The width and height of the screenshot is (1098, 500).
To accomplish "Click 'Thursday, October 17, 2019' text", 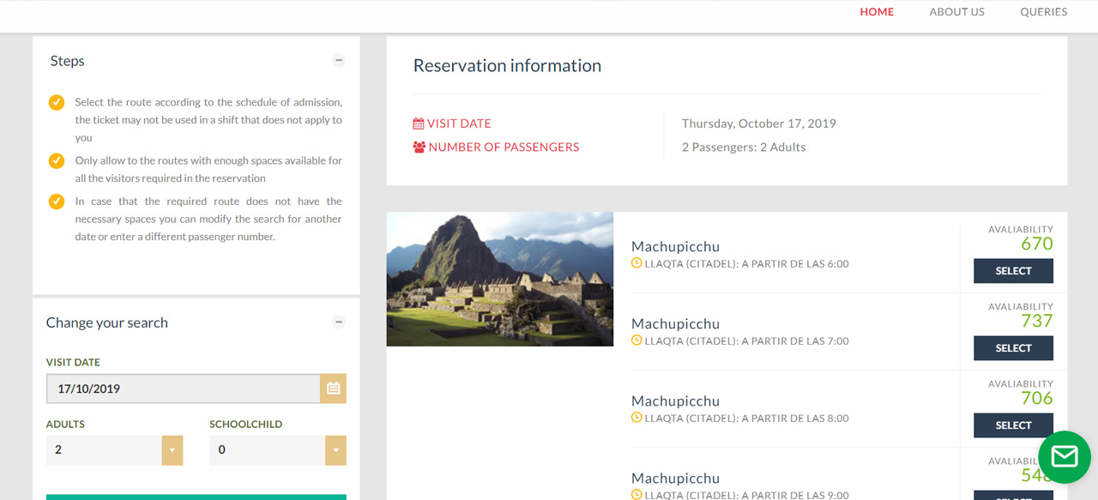I will [x=759, y=123].
